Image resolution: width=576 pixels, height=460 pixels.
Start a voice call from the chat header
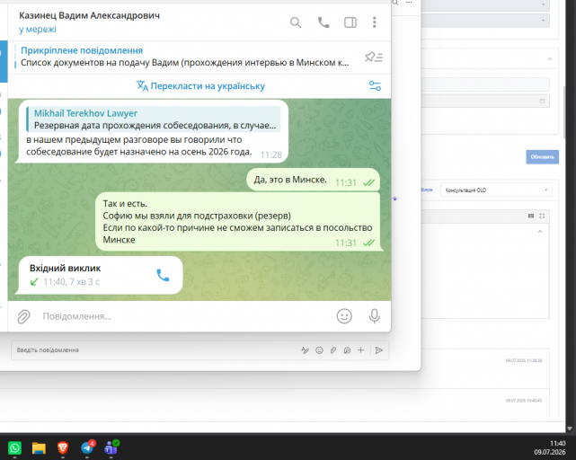pos(323,22)
